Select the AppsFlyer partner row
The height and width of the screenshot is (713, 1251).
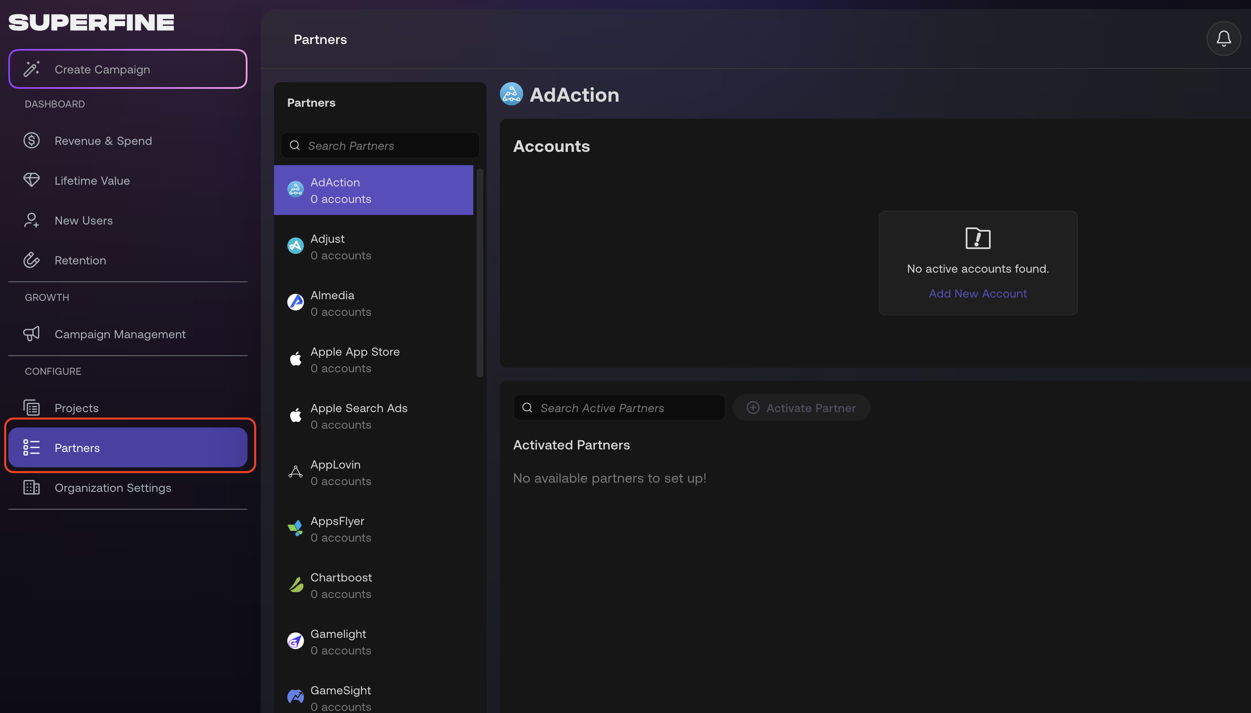point(374,529)
